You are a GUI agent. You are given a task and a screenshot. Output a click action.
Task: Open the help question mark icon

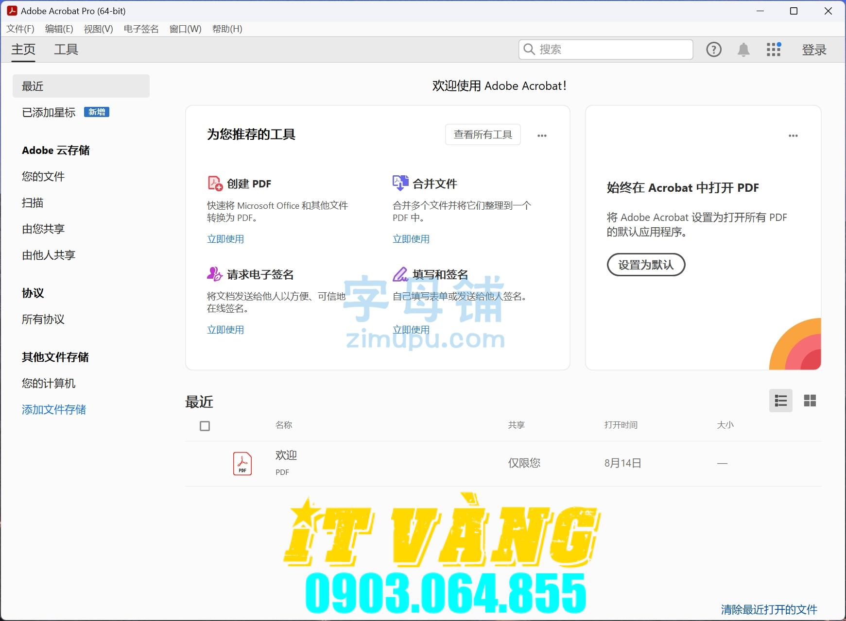[713, 49]
